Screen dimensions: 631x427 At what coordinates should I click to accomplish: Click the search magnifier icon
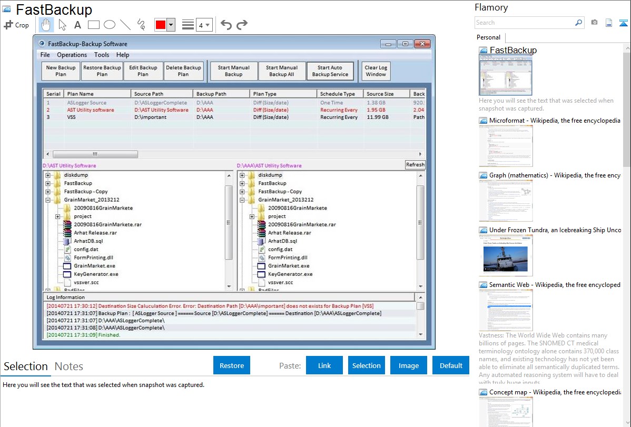(578, 23)
